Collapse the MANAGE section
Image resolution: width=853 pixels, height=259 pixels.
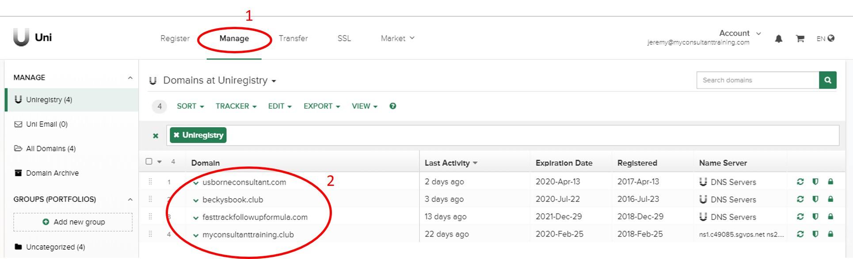pos(130,78)
